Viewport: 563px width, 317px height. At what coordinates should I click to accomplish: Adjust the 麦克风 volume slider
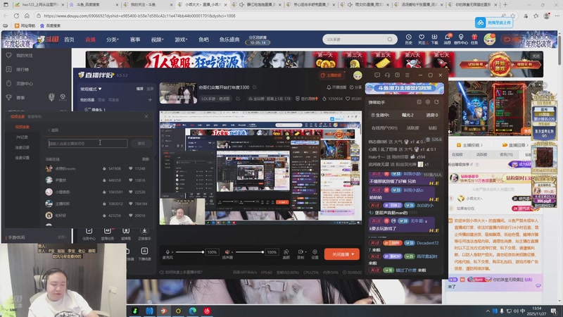(189, 252)
